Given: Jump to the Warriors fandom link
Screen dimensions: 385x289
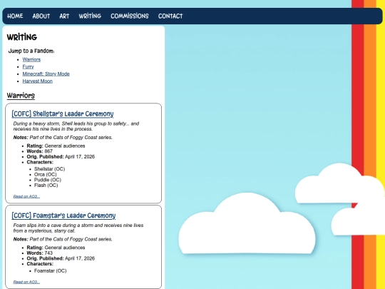Looking at the screenshot, I should tap(31, 59).
